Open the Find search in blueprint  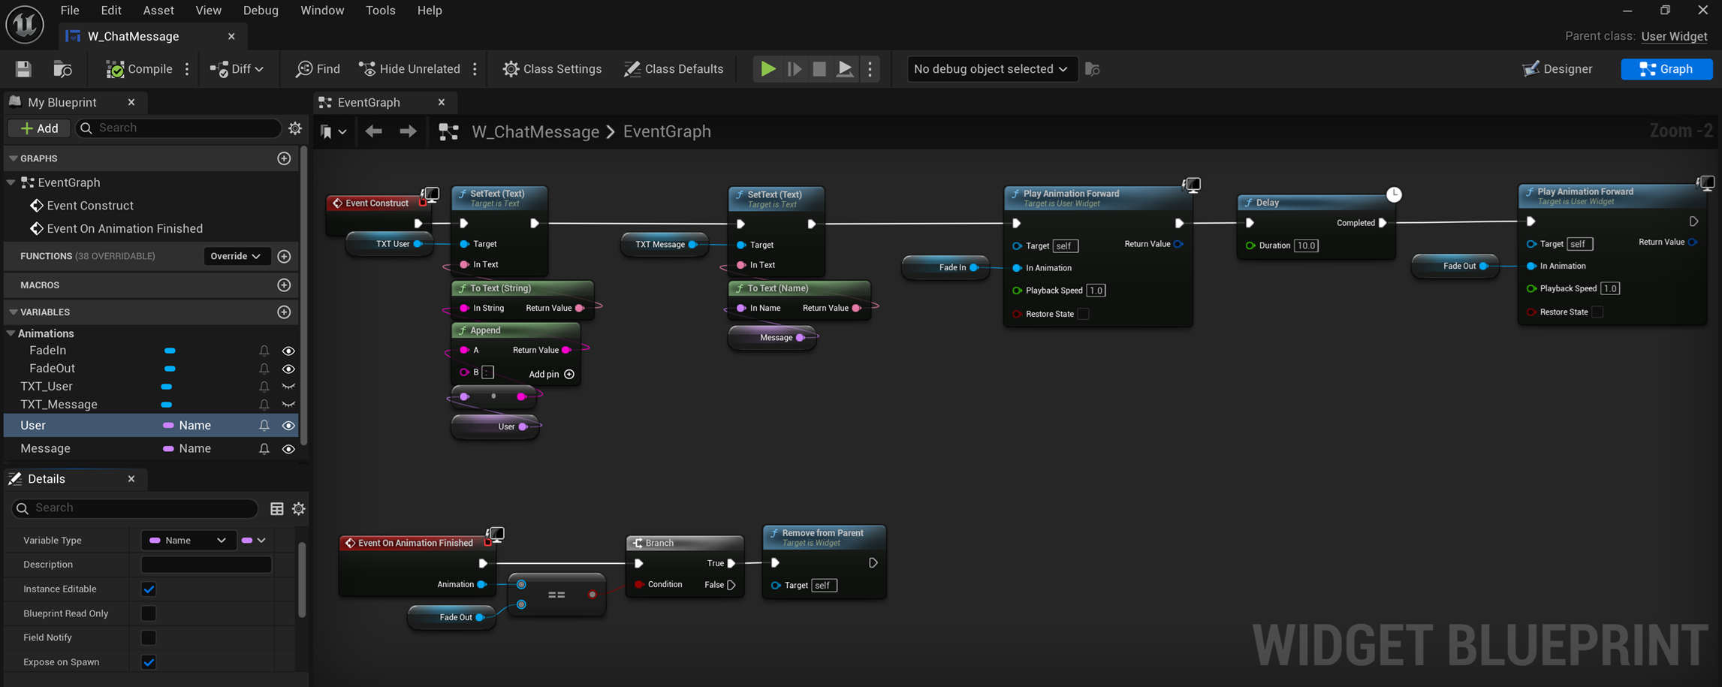pos(316,68)
